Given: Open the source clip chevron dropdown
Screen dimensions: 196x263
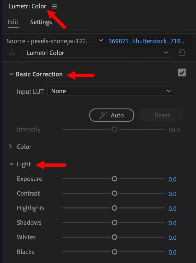Looking at the screenshot, I should pyautogui.click(x=101, y=41).
